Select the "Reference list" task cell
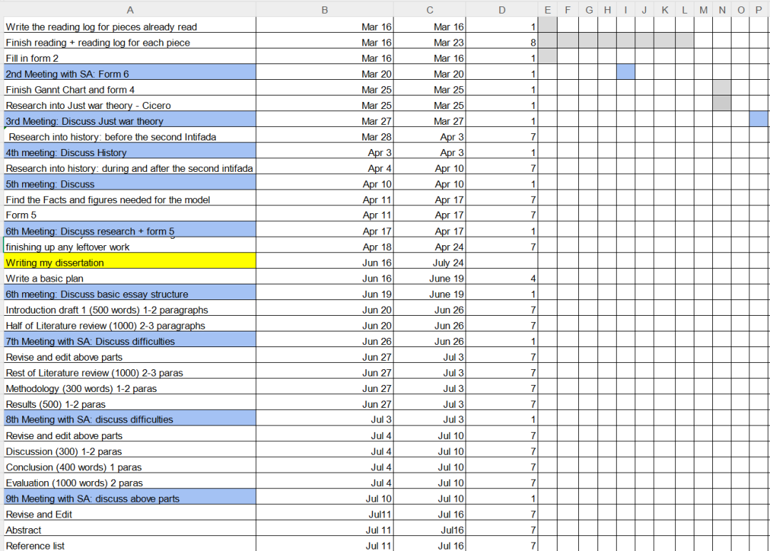Viewport: 770px width, 551px height. click(x=129, y=546)
